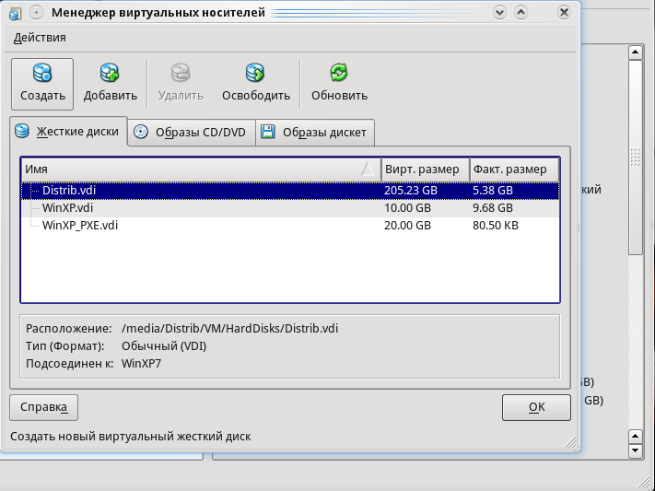Click the round pin button in the title bar
Viewport: 655px width, 491px height.
point(36,13)
